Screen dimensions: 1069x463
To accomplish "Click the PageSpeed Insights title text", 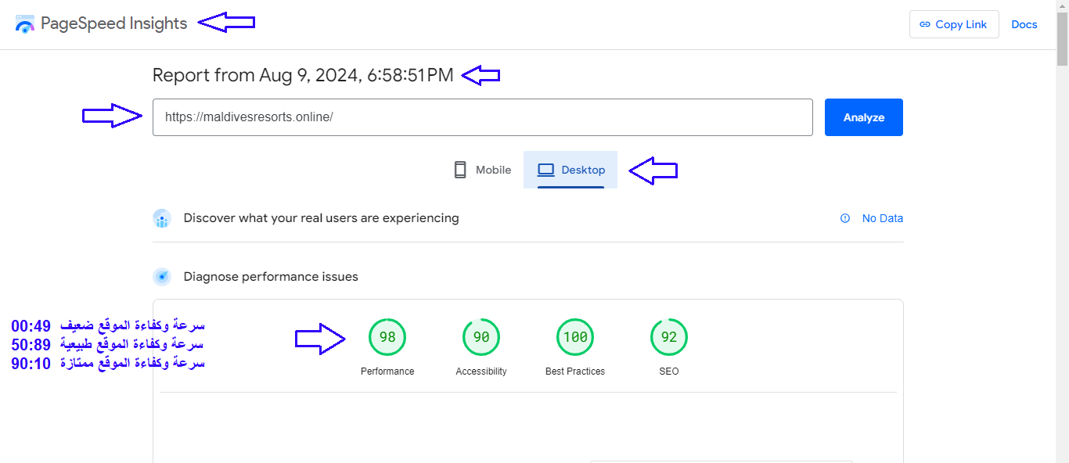I will point(113,23).
